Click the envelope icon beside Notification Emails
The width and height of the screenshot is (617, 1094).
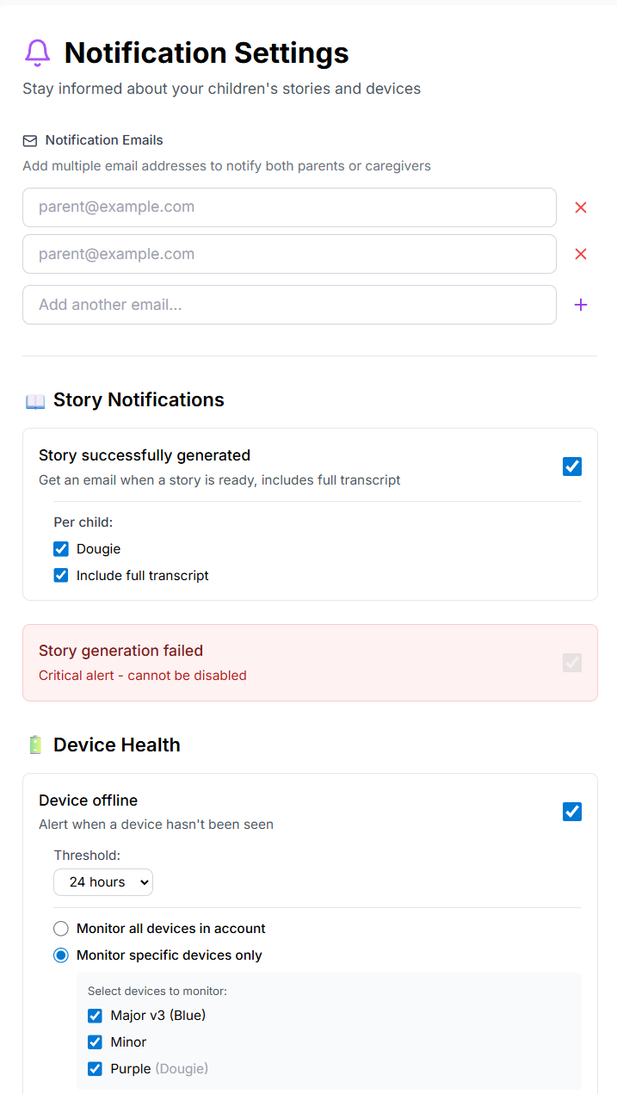click(x=30, y=140)
